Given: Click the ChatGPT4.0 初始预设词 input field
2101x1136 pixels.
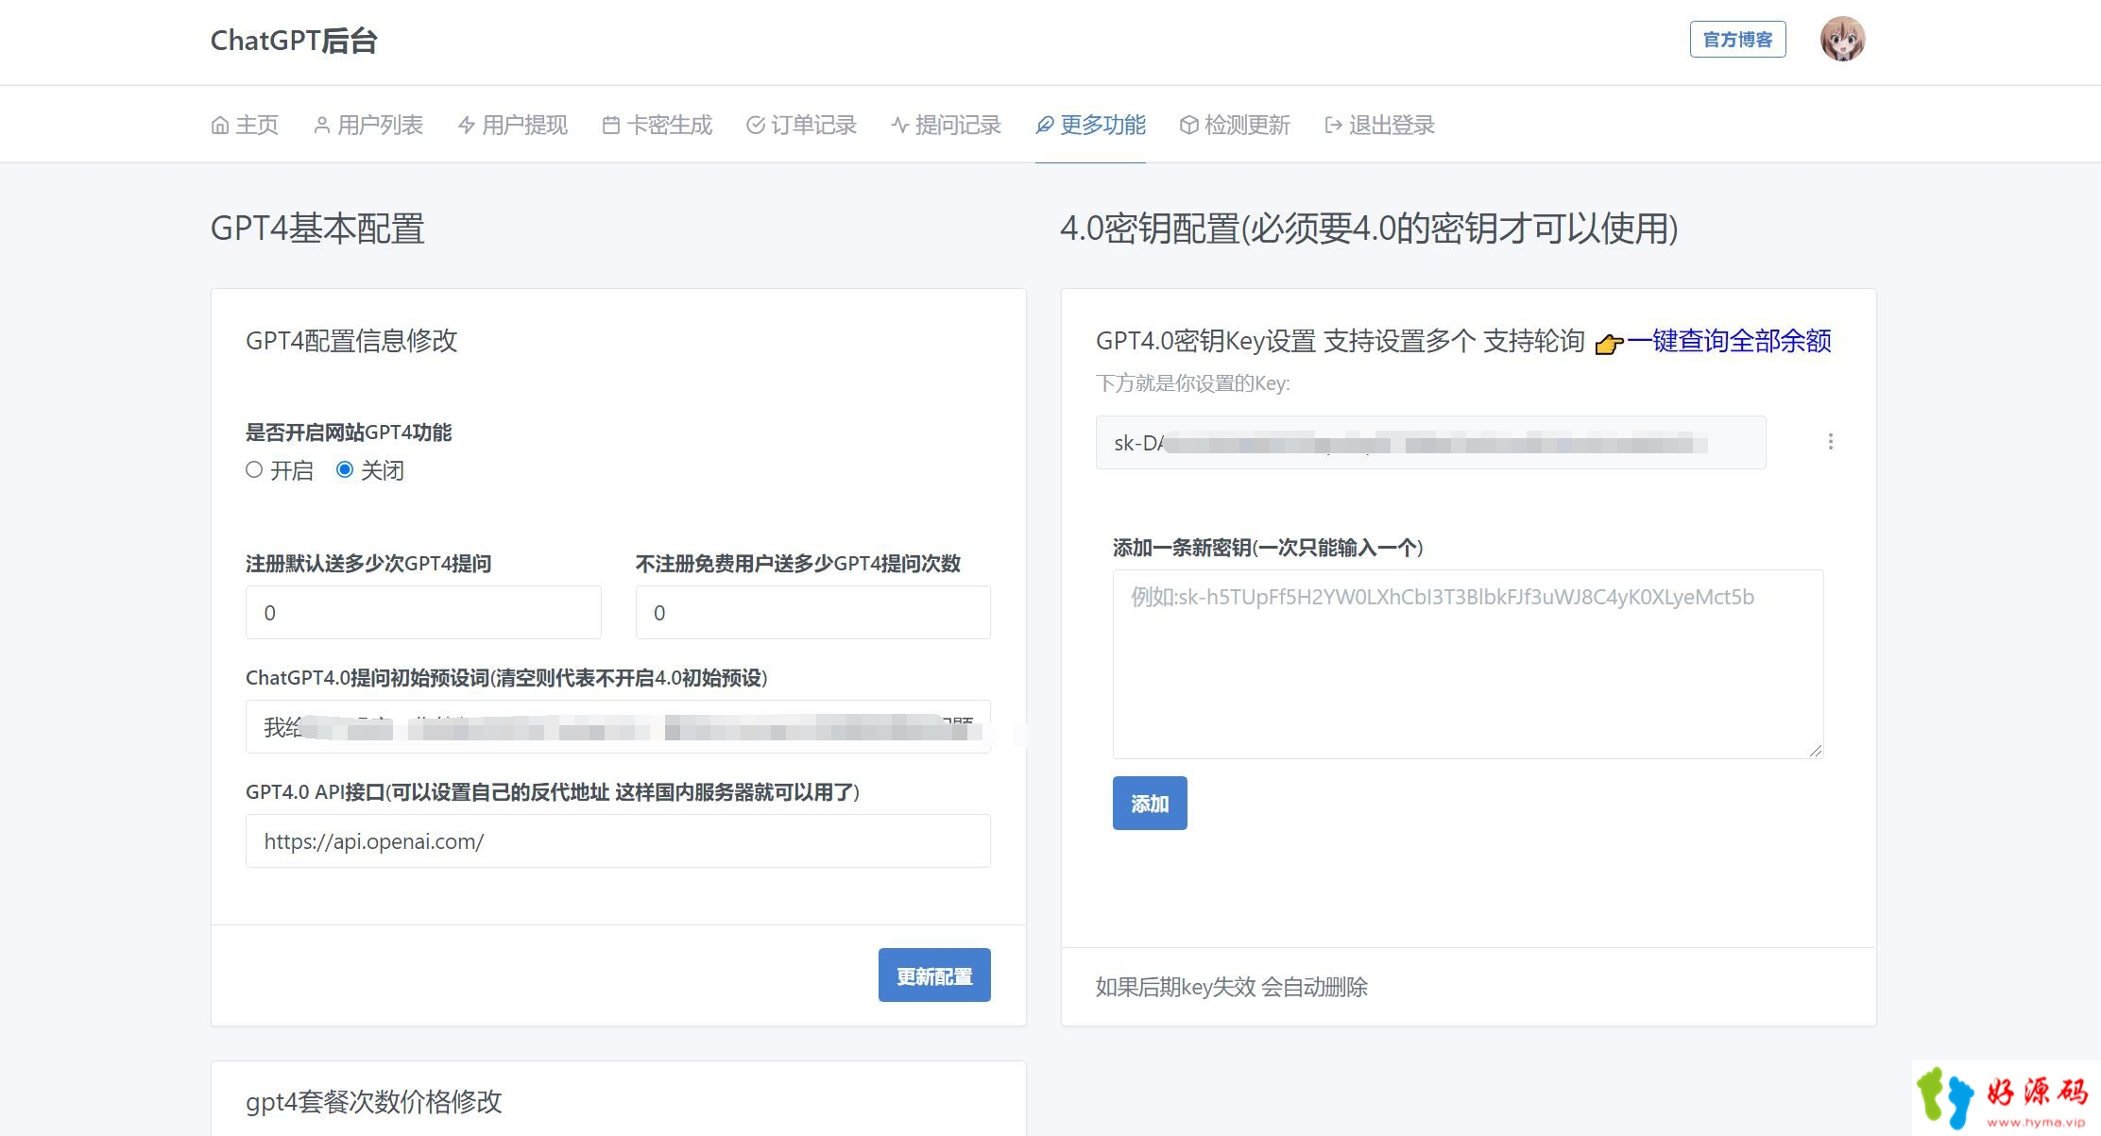Looking at the screenshot, I should 618,726.
